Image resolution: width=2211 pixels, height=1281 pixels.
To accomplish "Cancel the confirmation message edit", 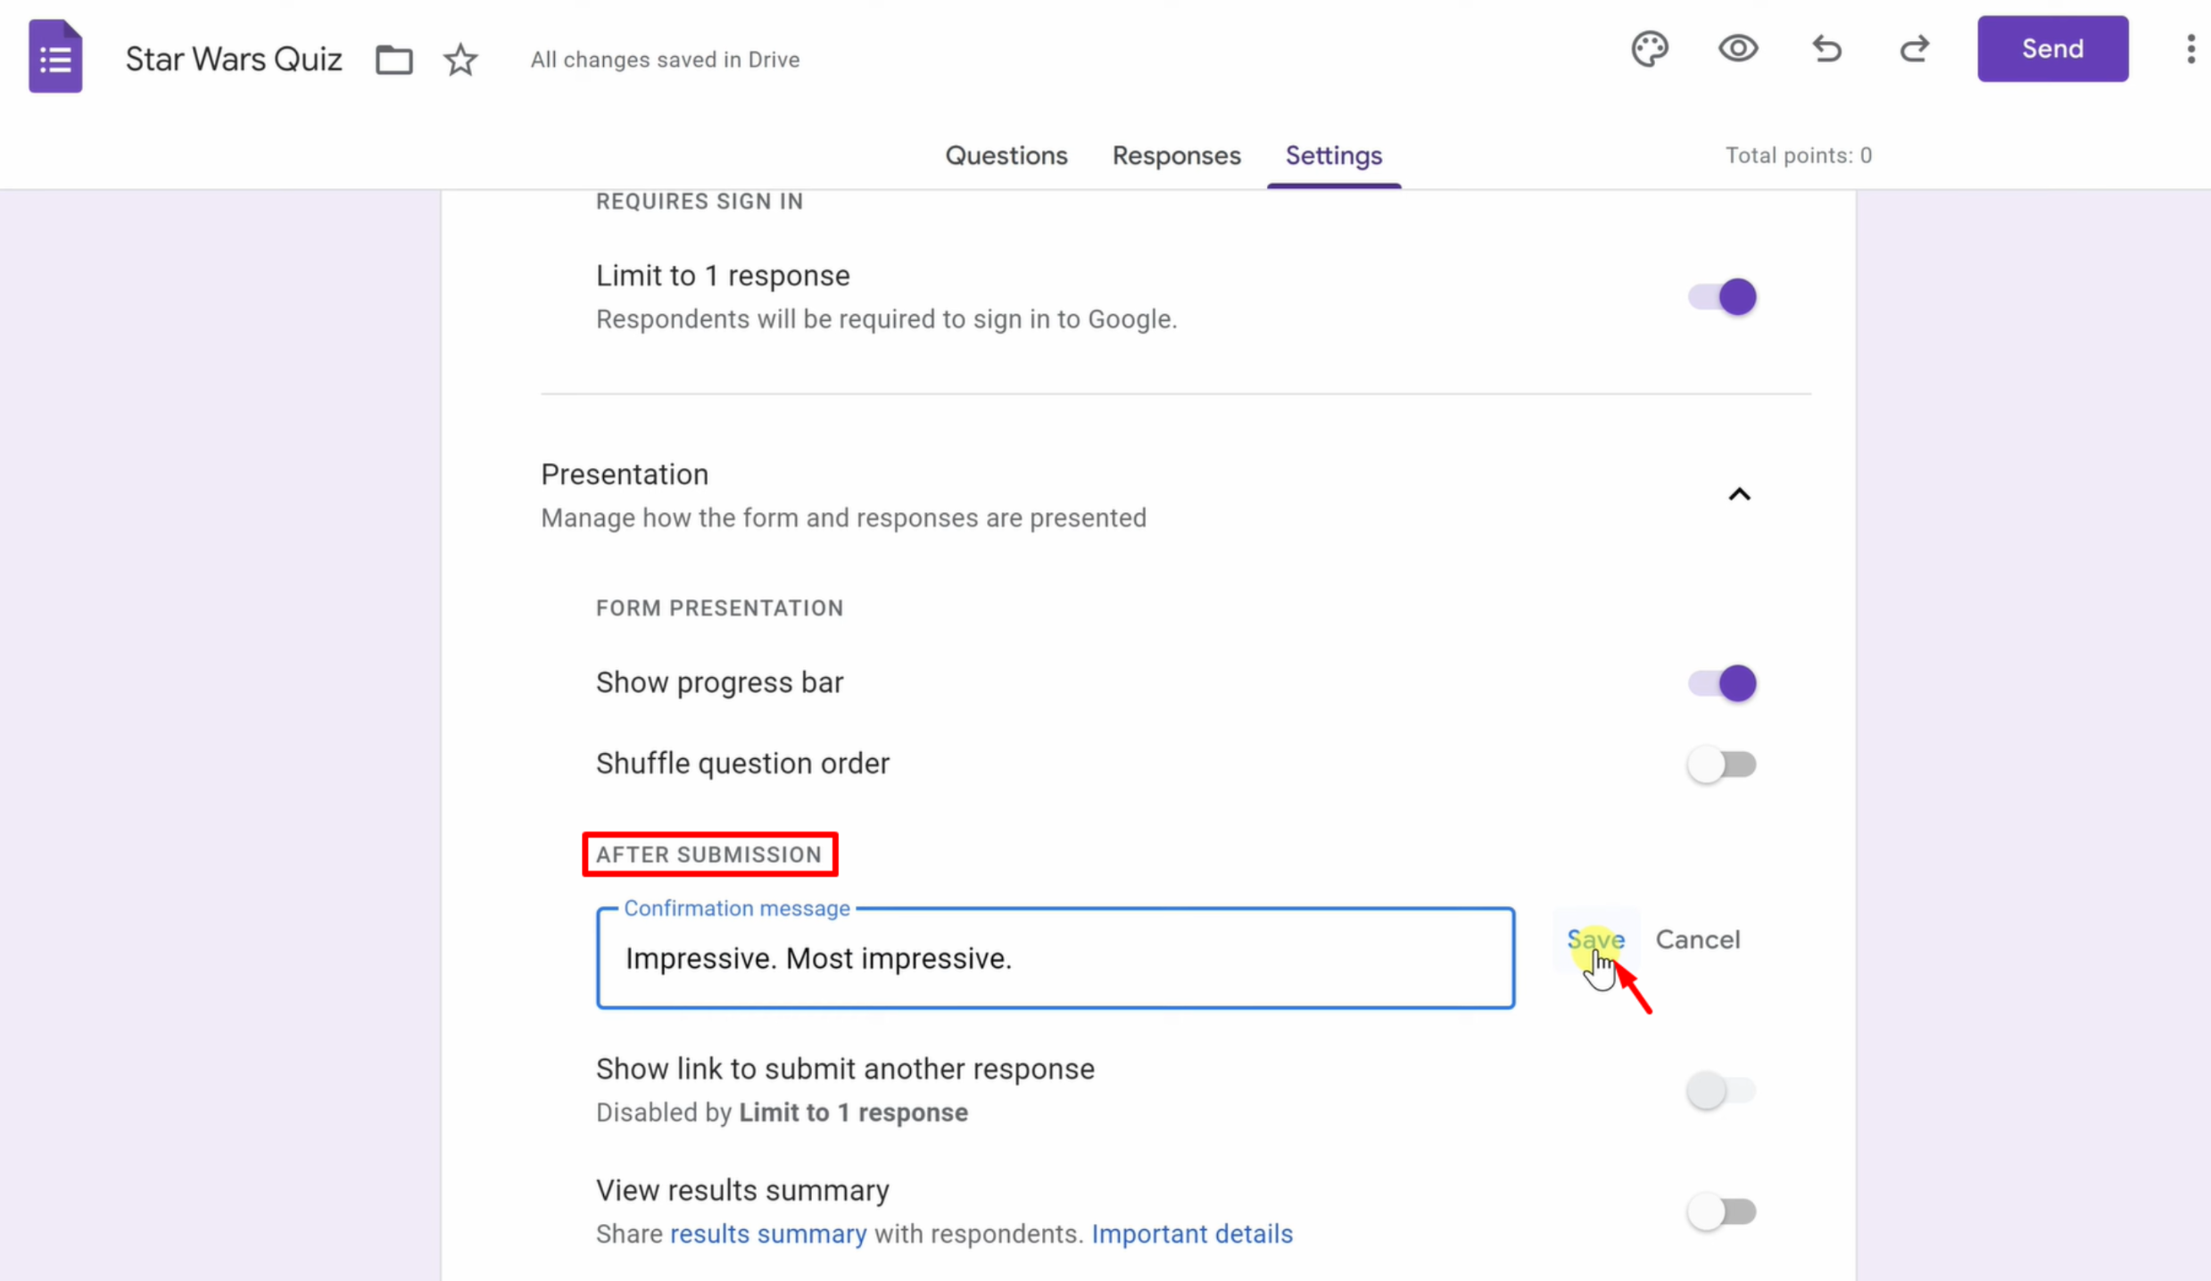I will 1697,939.
